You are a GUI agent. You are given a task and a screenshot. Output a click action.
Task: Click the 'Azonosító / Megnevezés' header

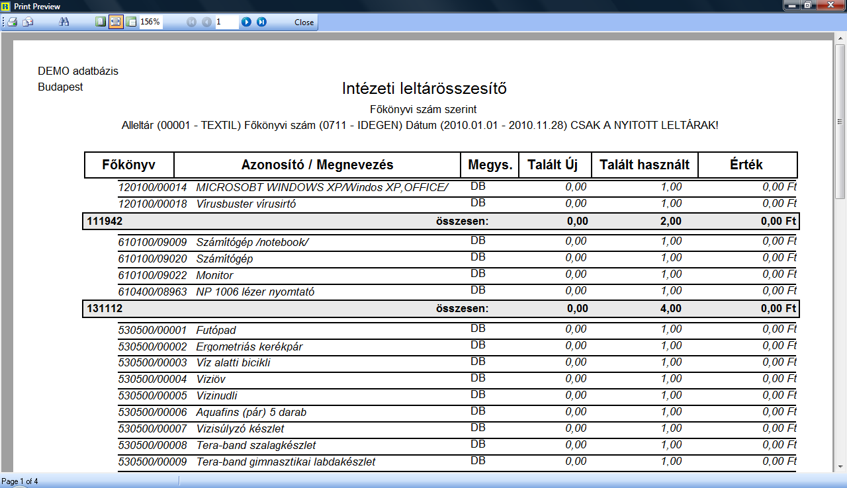click(317, 165)
